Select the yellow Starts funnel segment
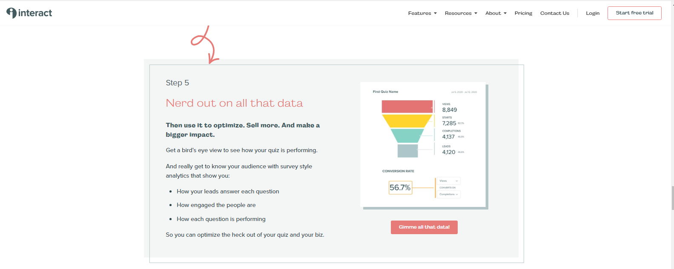The image size is (674, 269). 407,121
